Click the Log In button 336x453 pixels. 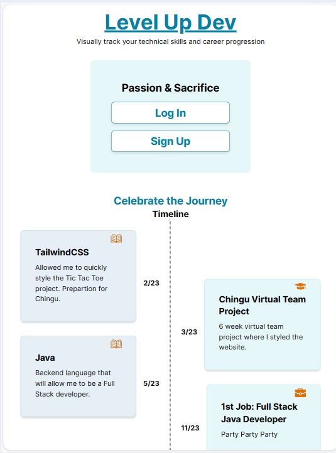(x=171, y=113)
